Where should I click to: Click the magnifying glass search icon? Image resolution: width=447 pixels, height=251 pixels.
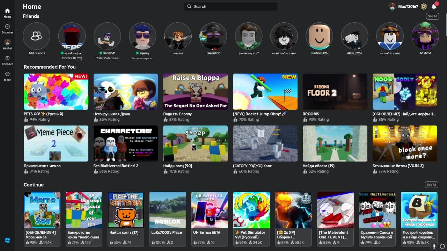click(189, 6)
